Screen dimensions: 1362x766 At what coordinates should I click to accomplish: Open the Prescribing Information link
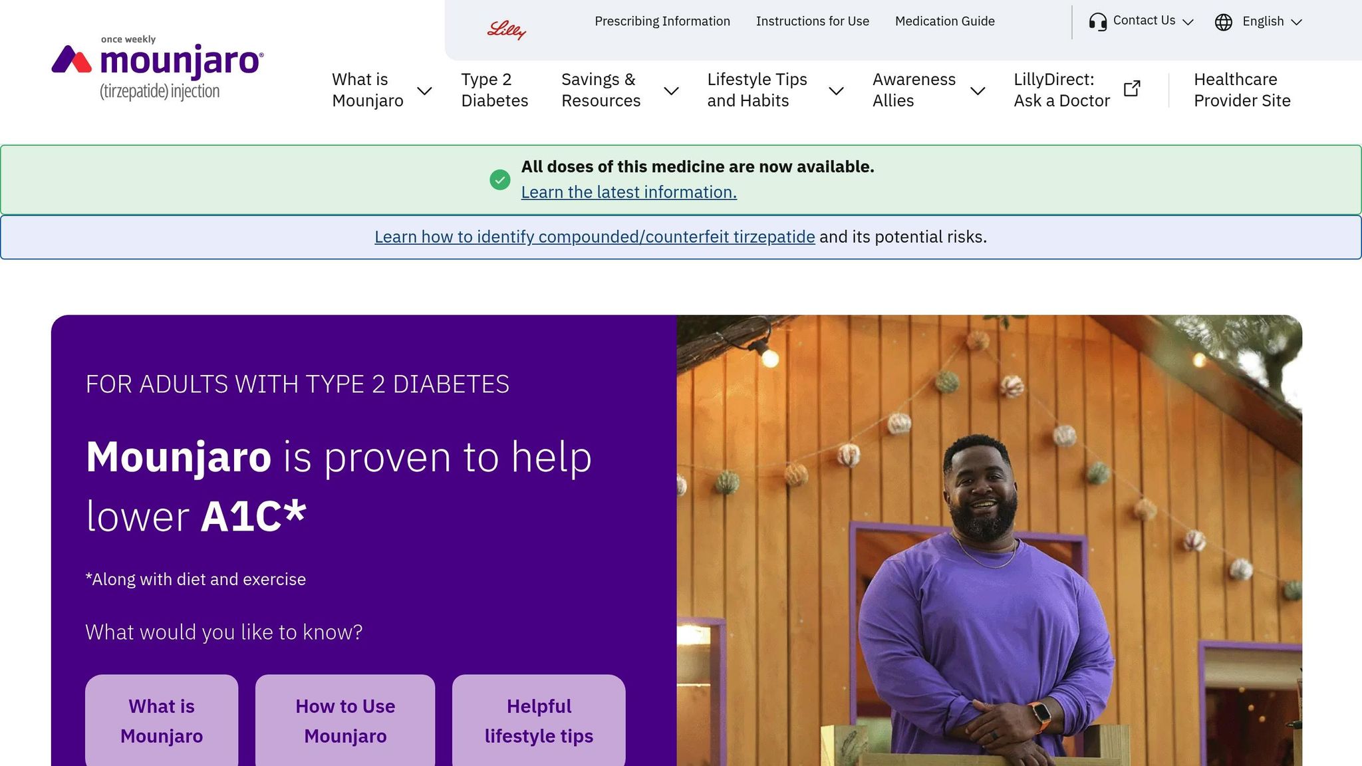pyautogui.click(x=662, y=21)
